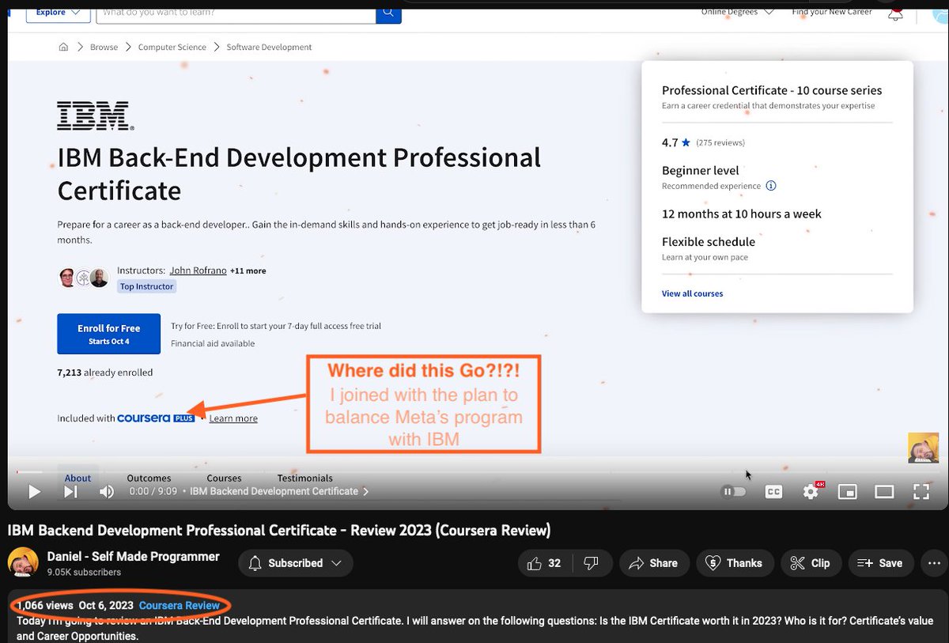Dislike the video
This screenshot has width=949, height=643.
[591, 563]
